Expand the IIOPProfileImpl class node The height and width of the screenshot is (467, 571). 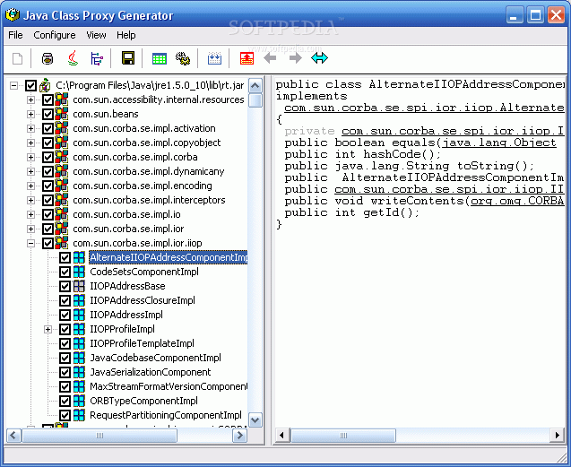48,329
